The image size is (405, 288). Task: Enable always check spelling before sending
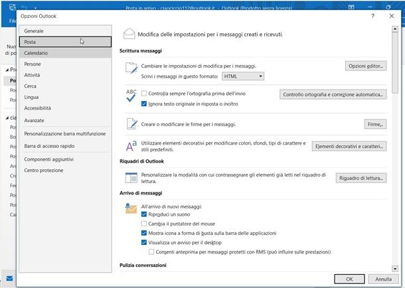(x=144, y=93)
